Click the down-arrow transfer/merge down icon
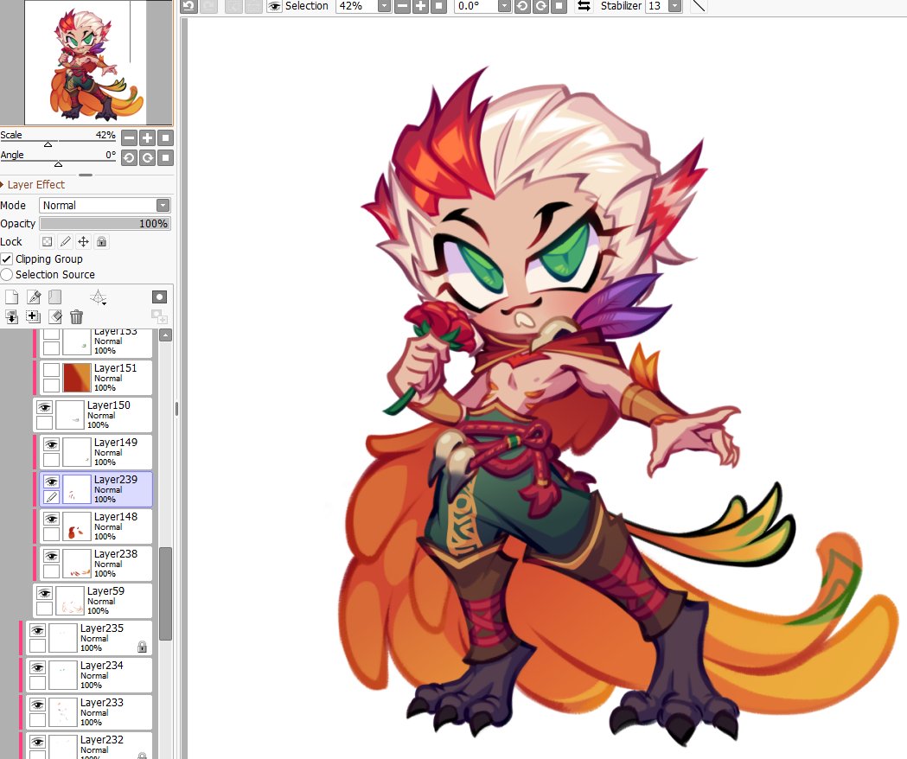 pos(11,316)
